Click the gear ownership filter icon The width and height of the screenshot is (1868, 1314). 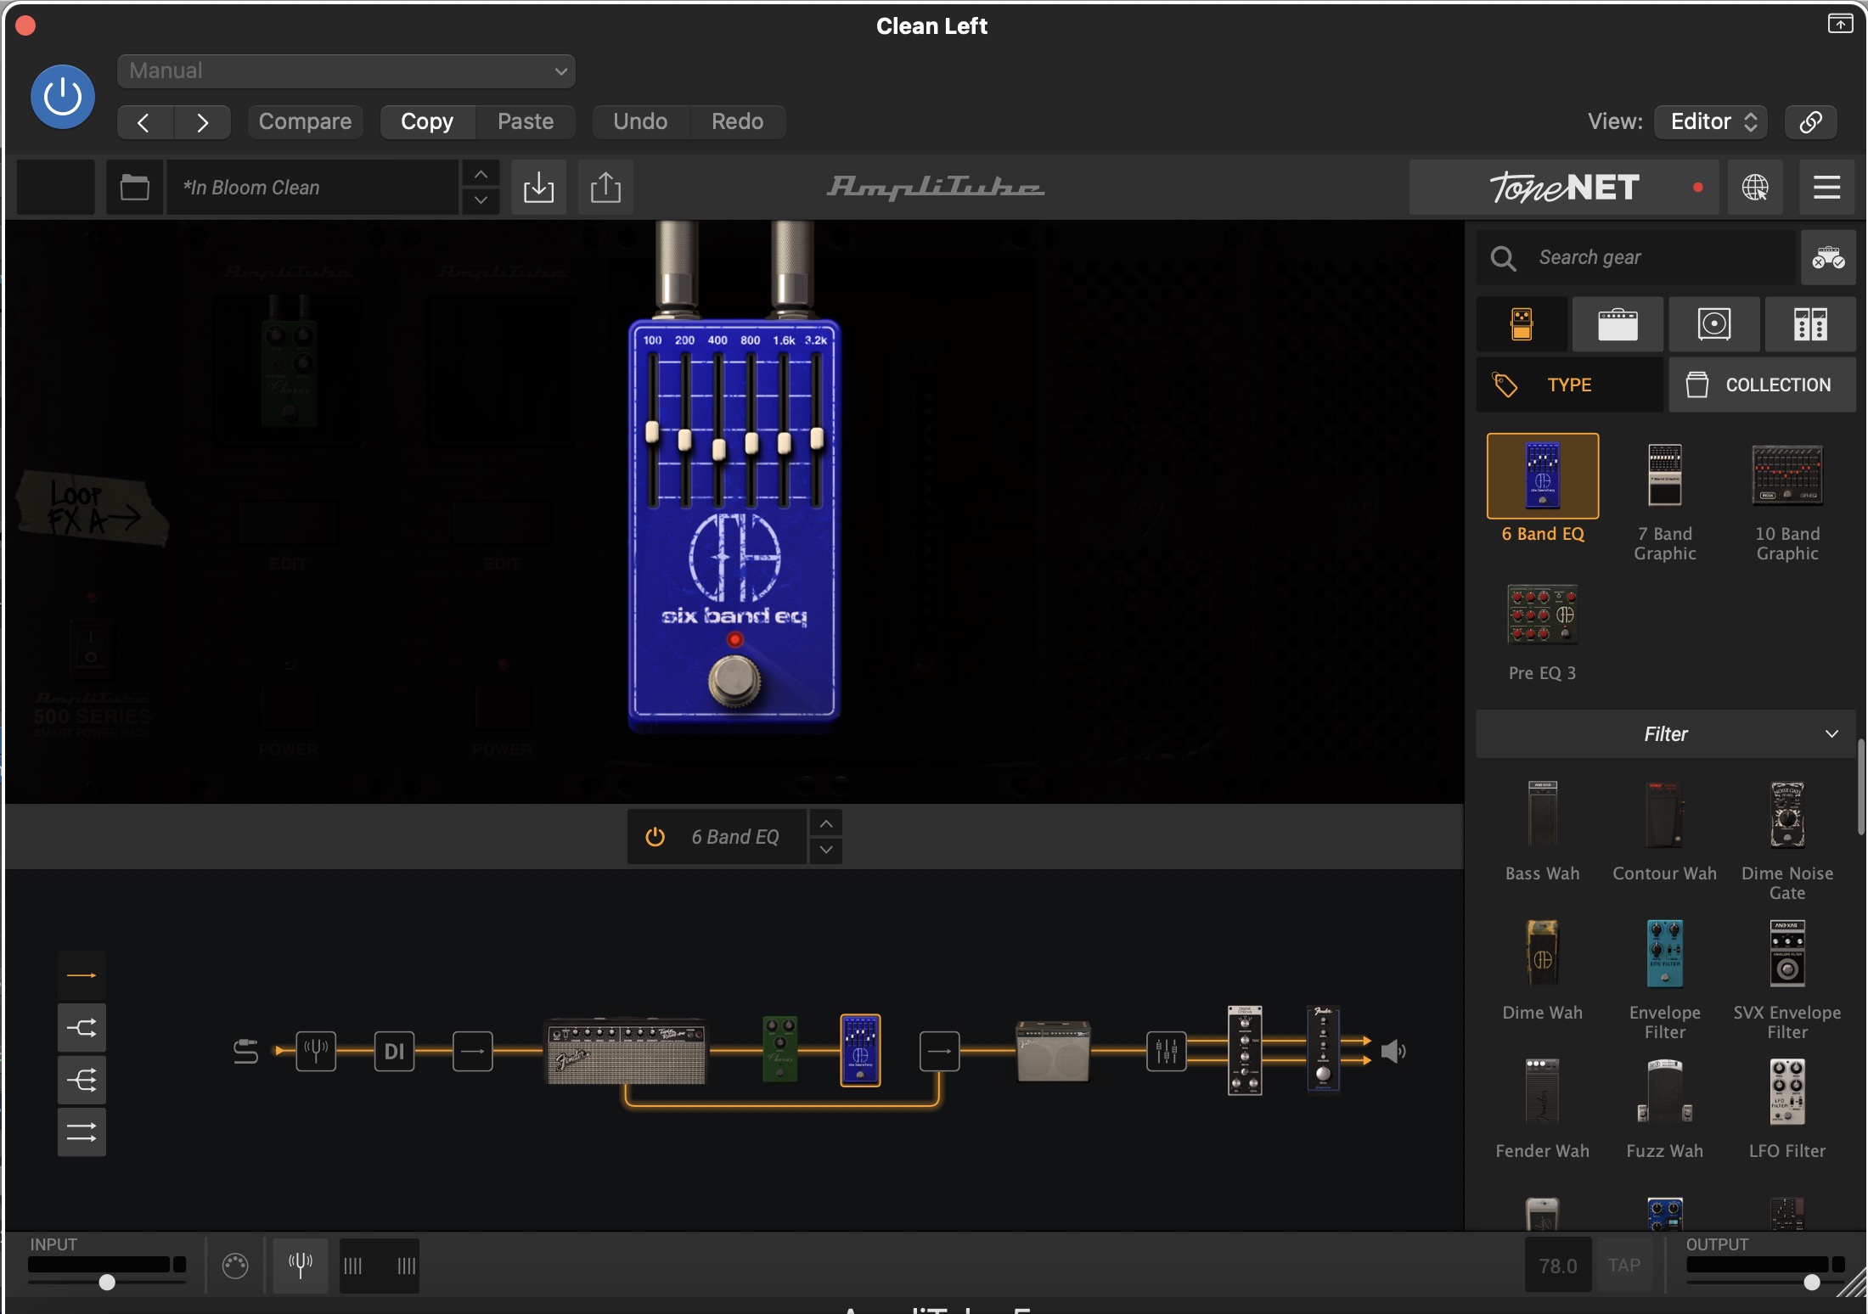(1828, 257)
